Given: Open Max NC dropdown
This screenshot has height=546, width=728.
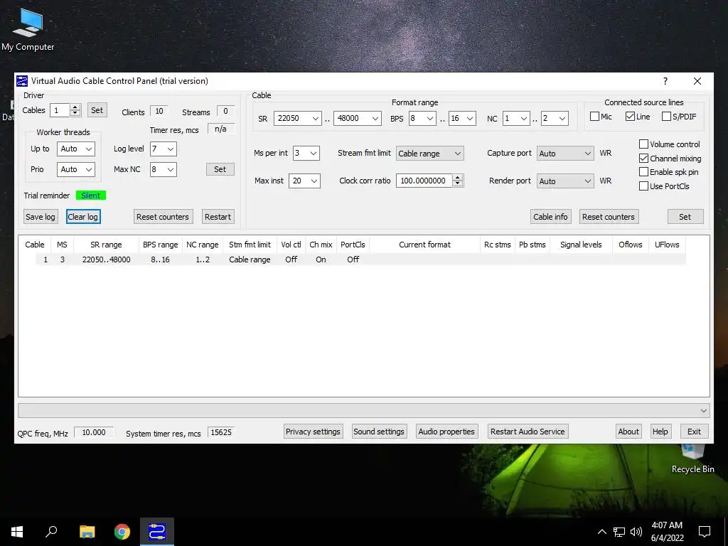Looking at the screenshot, I should pos(163,169).
